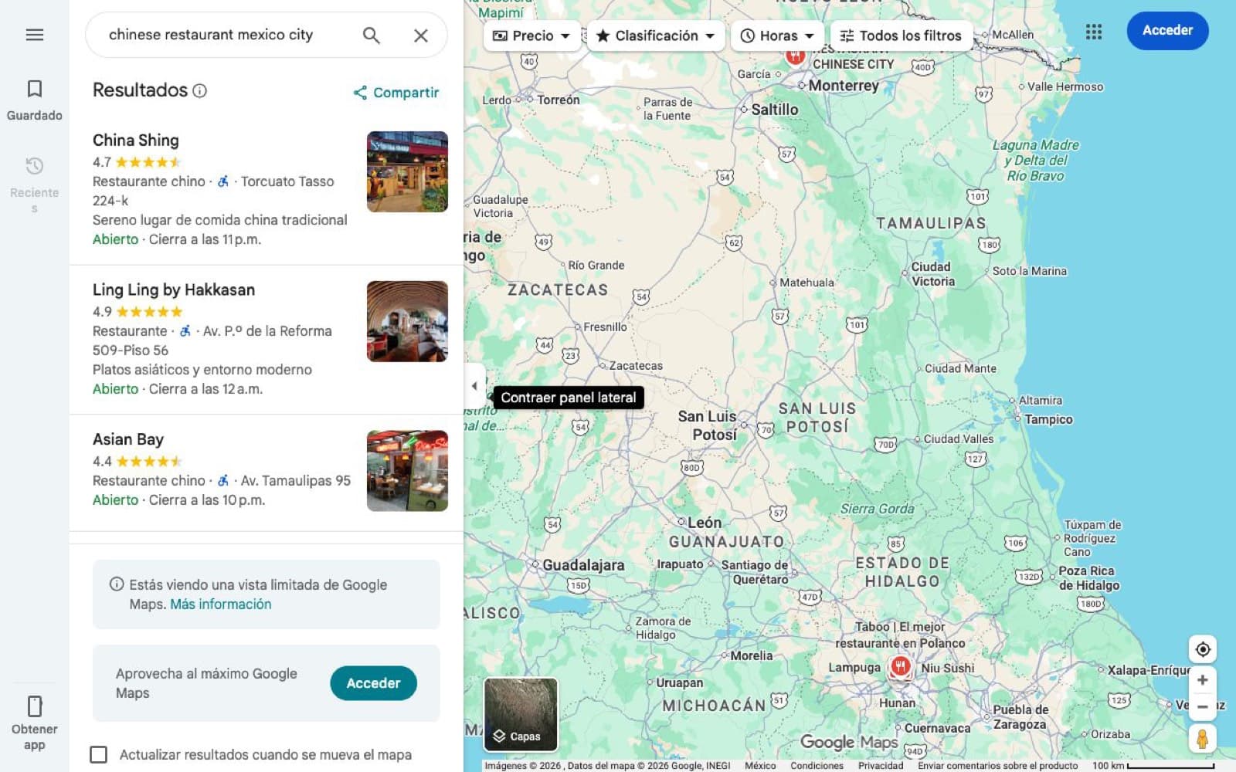
Task: Click accessibility icon in Asian Bay row
Action: point(223,480)
